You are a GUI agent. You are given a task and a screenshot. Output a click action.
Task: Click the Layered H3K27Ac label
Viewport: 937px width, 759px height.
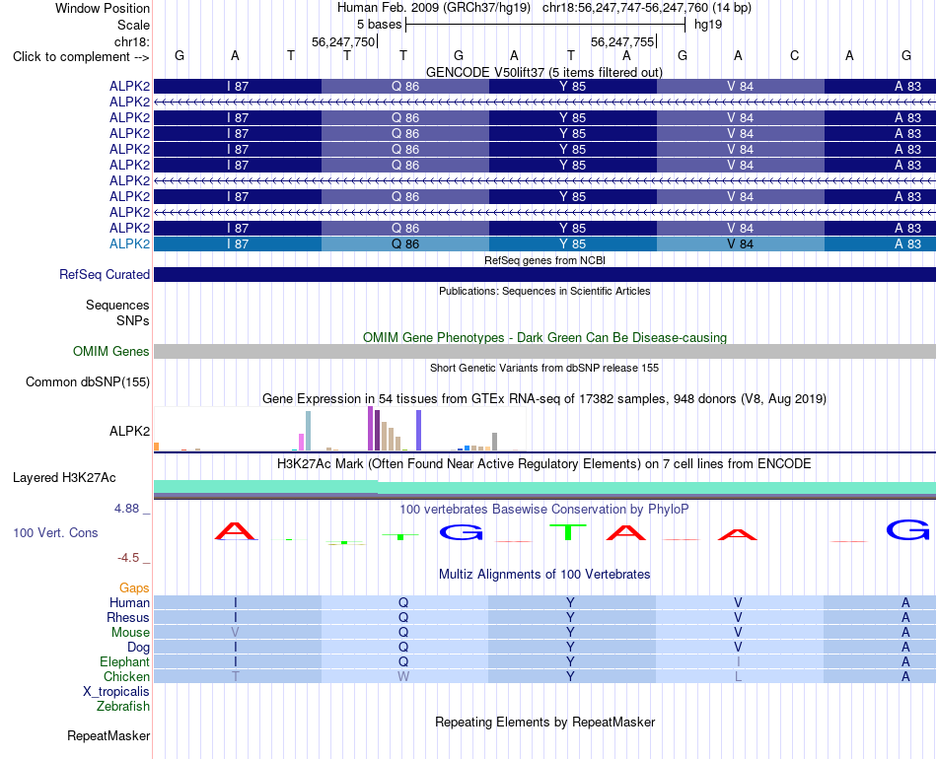[x=64, y=478]
